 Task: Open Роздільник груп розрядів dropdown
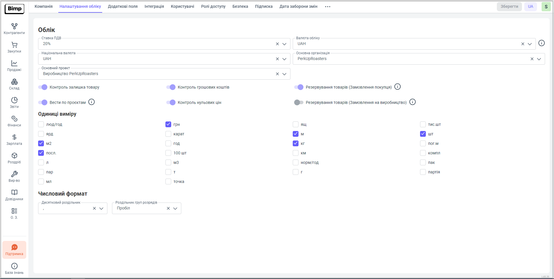click(x=175, y=208)
